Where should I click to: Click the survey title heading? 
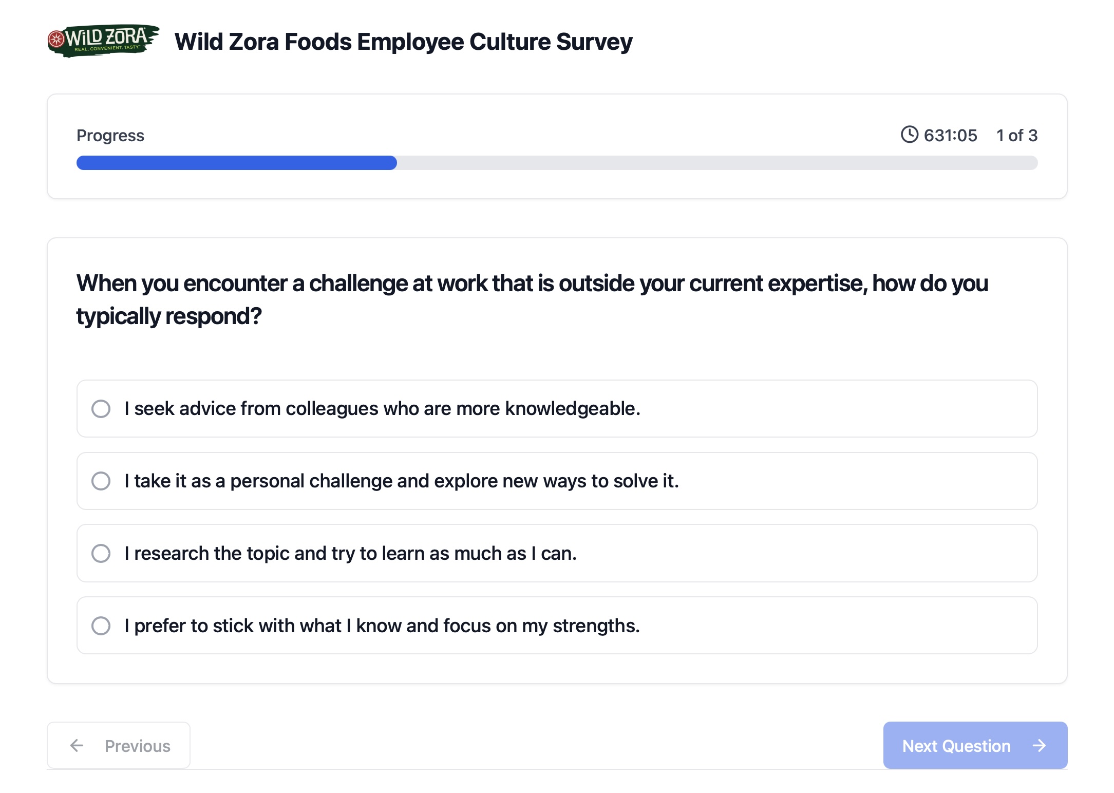(x=403, y=42)
